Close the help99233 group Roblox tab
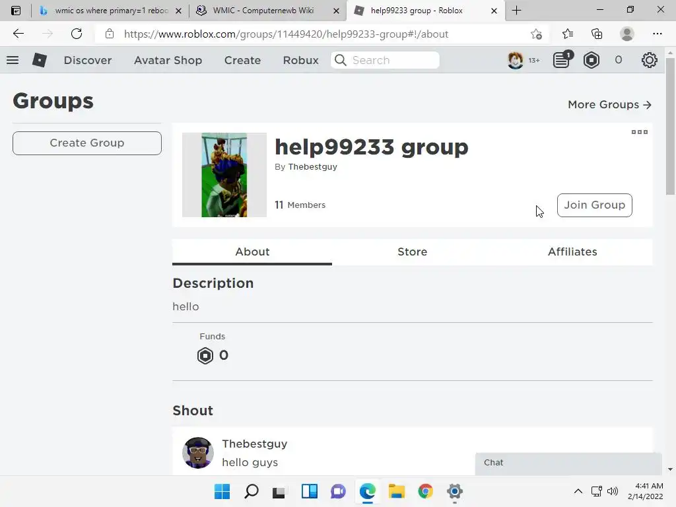This screenshot has width=676, height=507. [494, 11]
